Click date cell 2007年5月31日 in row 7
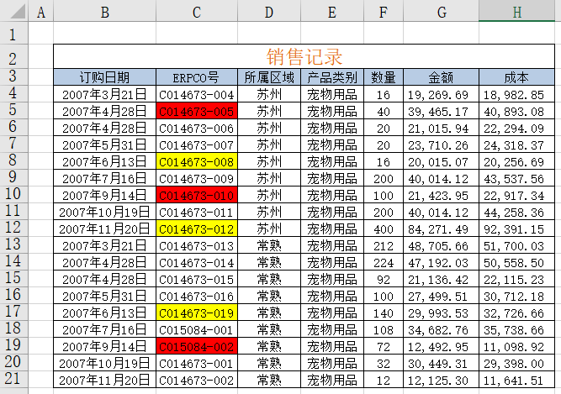The width and height of the screenshot is (561, 394). click(104, 144)
